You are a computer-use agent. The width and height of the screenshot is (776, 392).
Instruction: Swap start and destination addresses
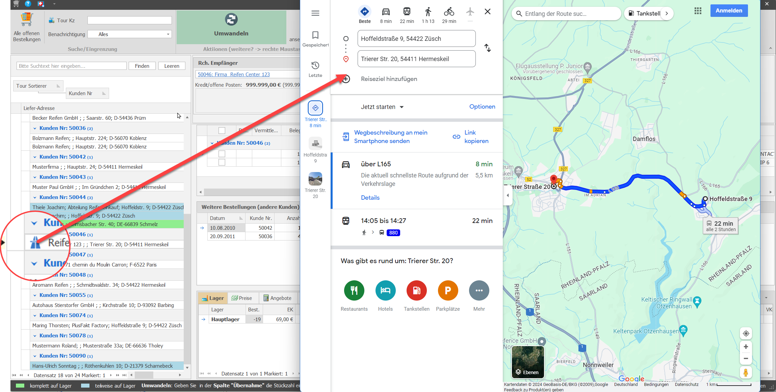click(487, 48)
